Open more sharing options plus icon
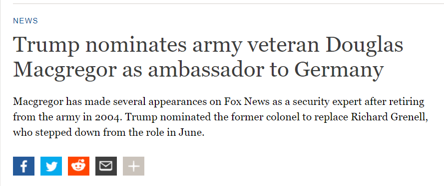 tap(134, 166)
